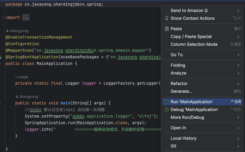Open the Git submenu
The image size is (245, 152).
pos(173,146)
